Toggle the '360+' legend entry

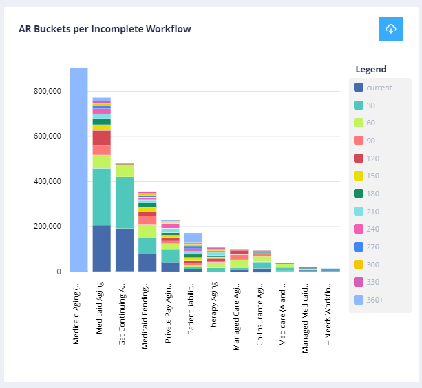tap(374, 300)
